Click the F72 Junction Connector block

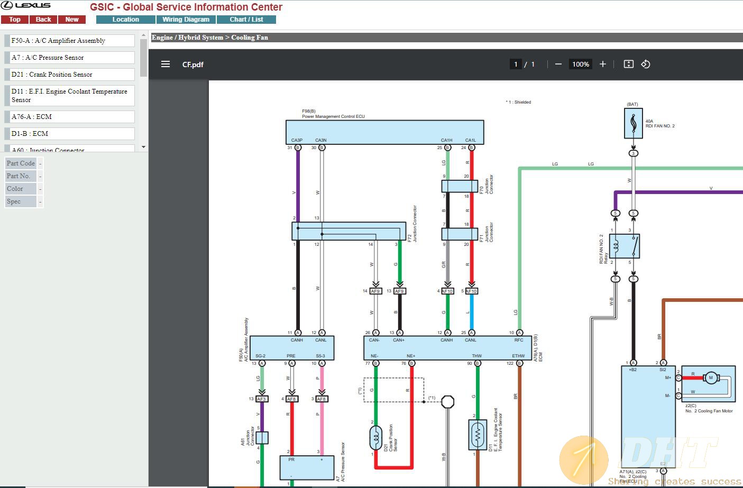tap(349, 232)
